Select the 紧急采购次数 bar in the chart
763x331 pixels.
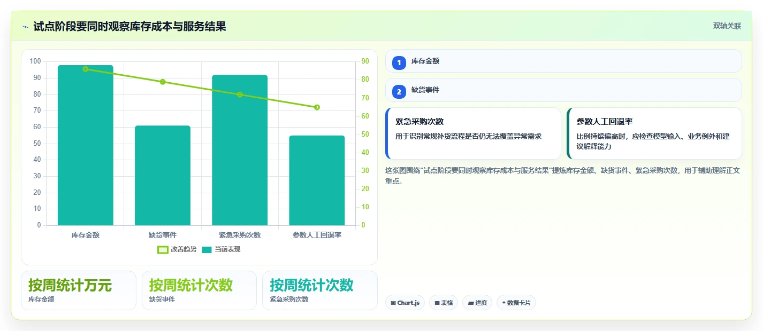click(240, 150)
